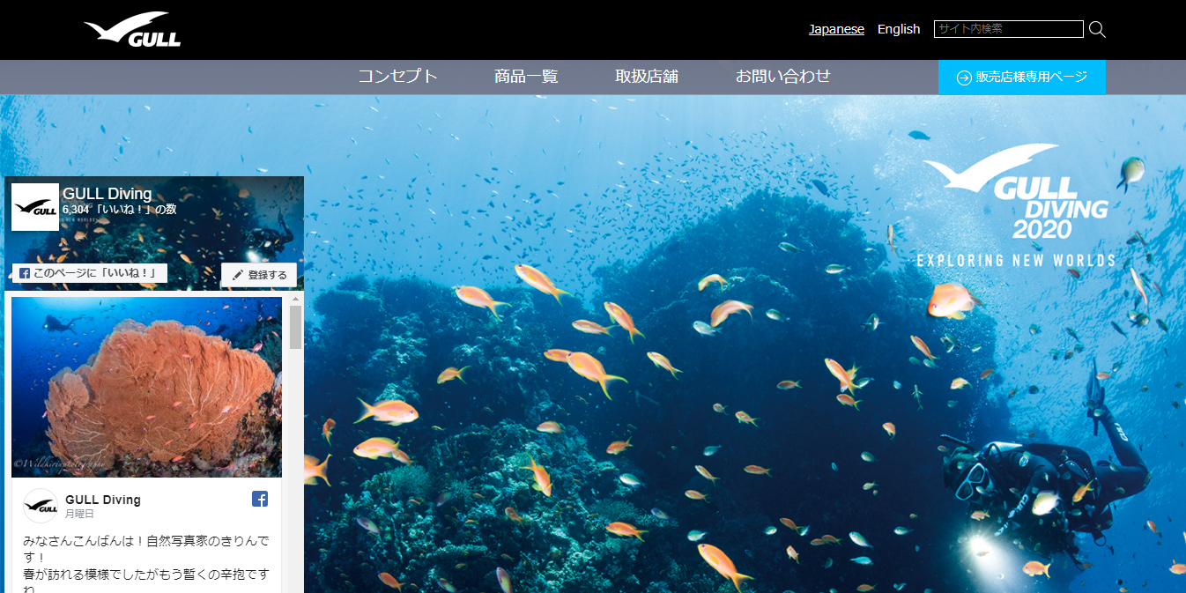Open the コンセプト menu item
1186x593 pixels.
(397, 77)
